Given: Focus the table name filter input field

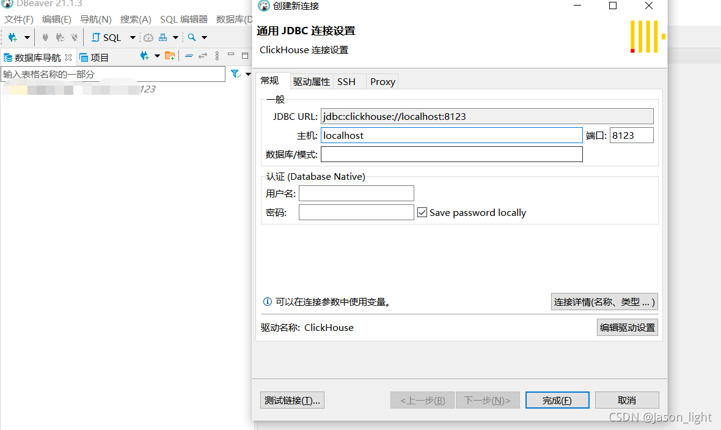Looking at the screenshot, I should (x=113, y=74).
